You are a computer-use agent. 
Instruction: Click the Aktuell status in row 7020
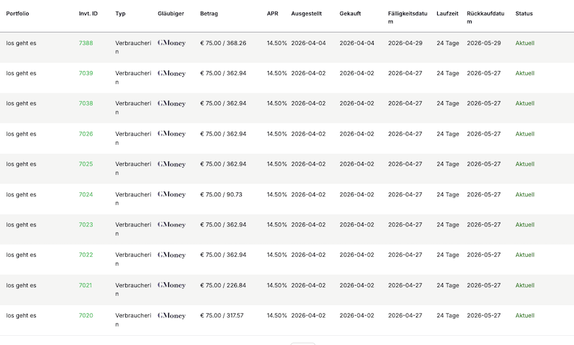(x=524, y=316)
